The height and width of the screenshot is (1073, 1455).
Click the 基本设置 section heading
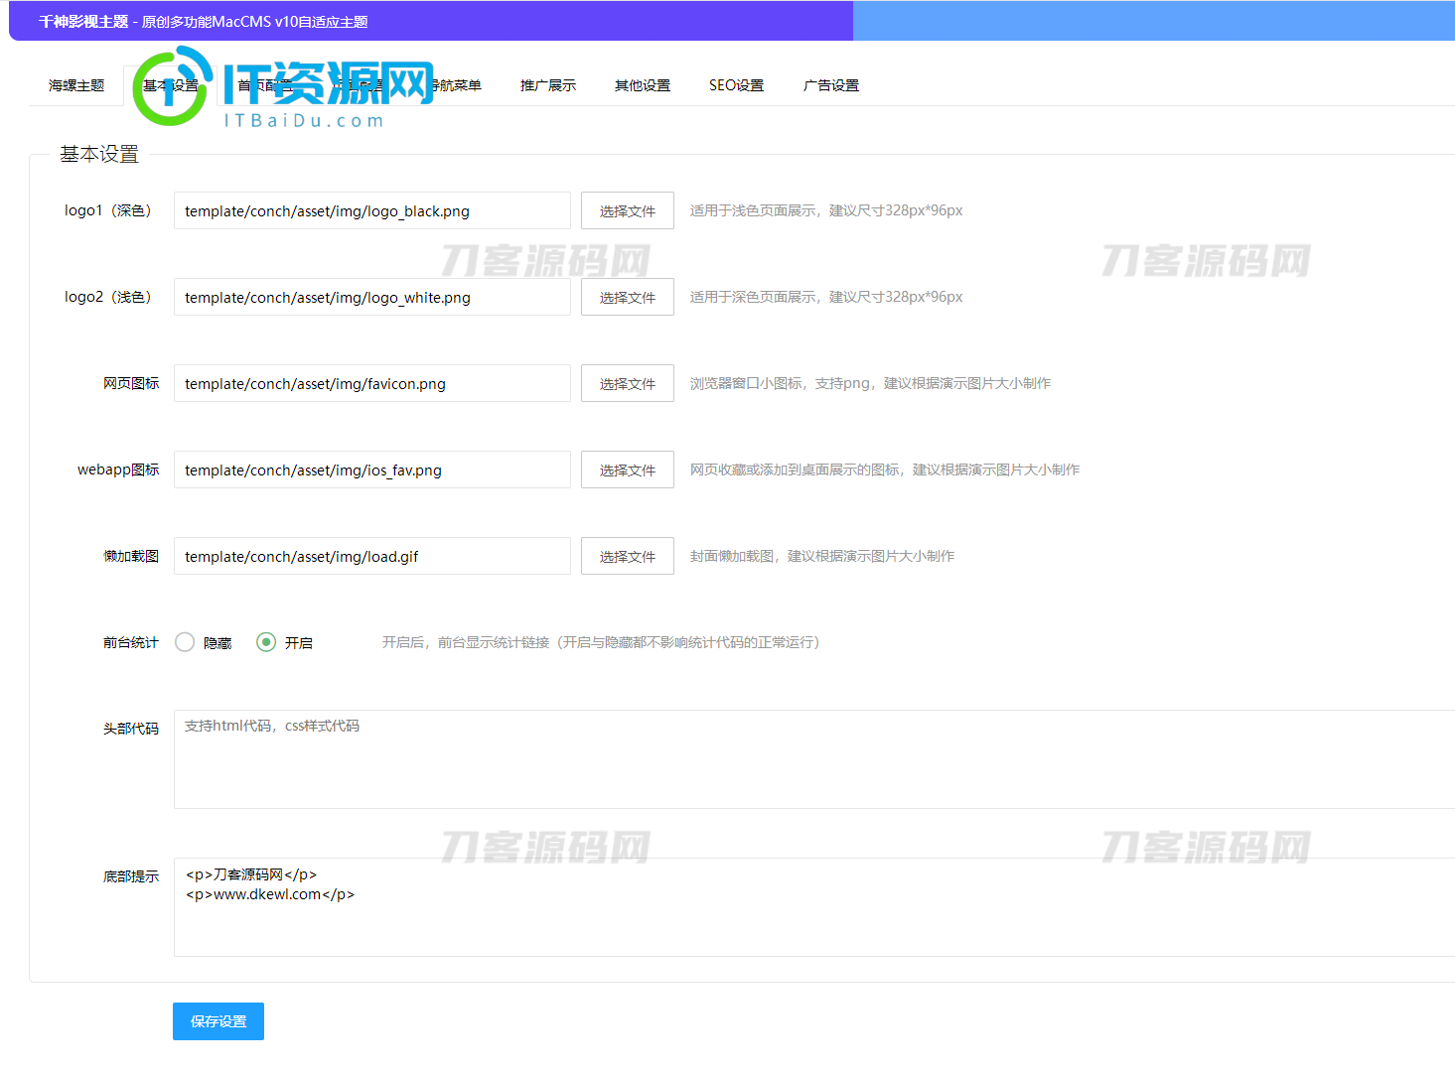point(99,154)
